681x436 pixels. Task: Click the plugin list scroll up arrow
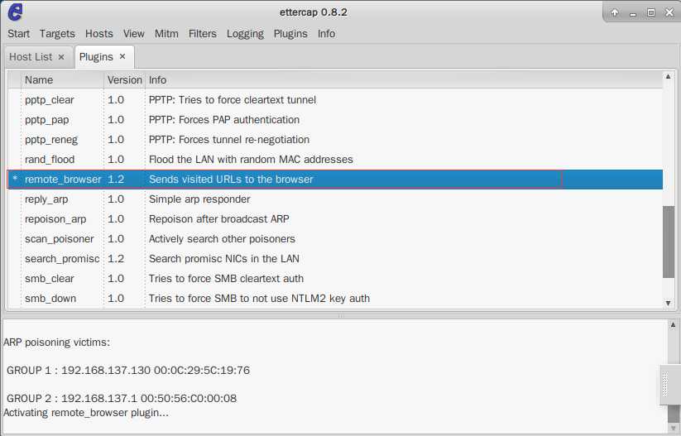click(x=668, y=76)
